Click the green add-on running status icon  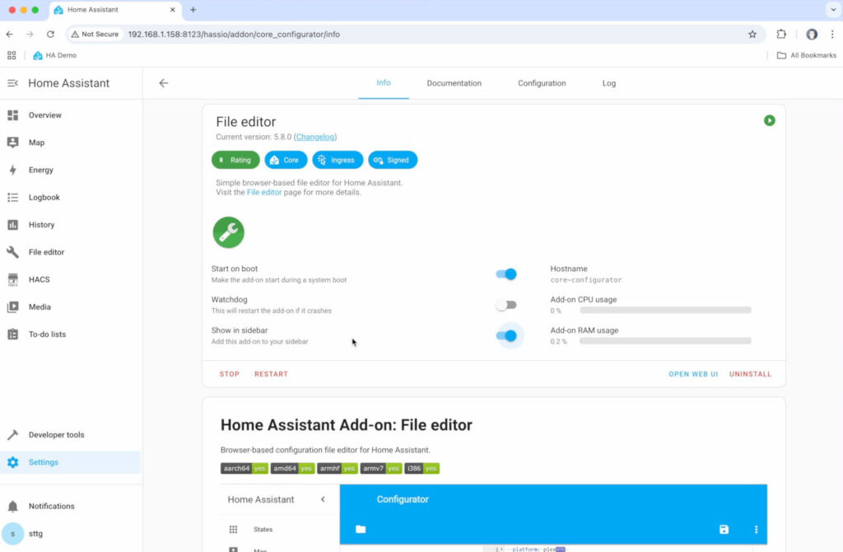(x=770, y=120)
